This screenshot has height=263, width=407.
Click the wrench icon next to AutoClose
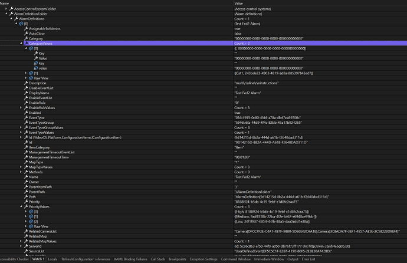tap(27, 33)
